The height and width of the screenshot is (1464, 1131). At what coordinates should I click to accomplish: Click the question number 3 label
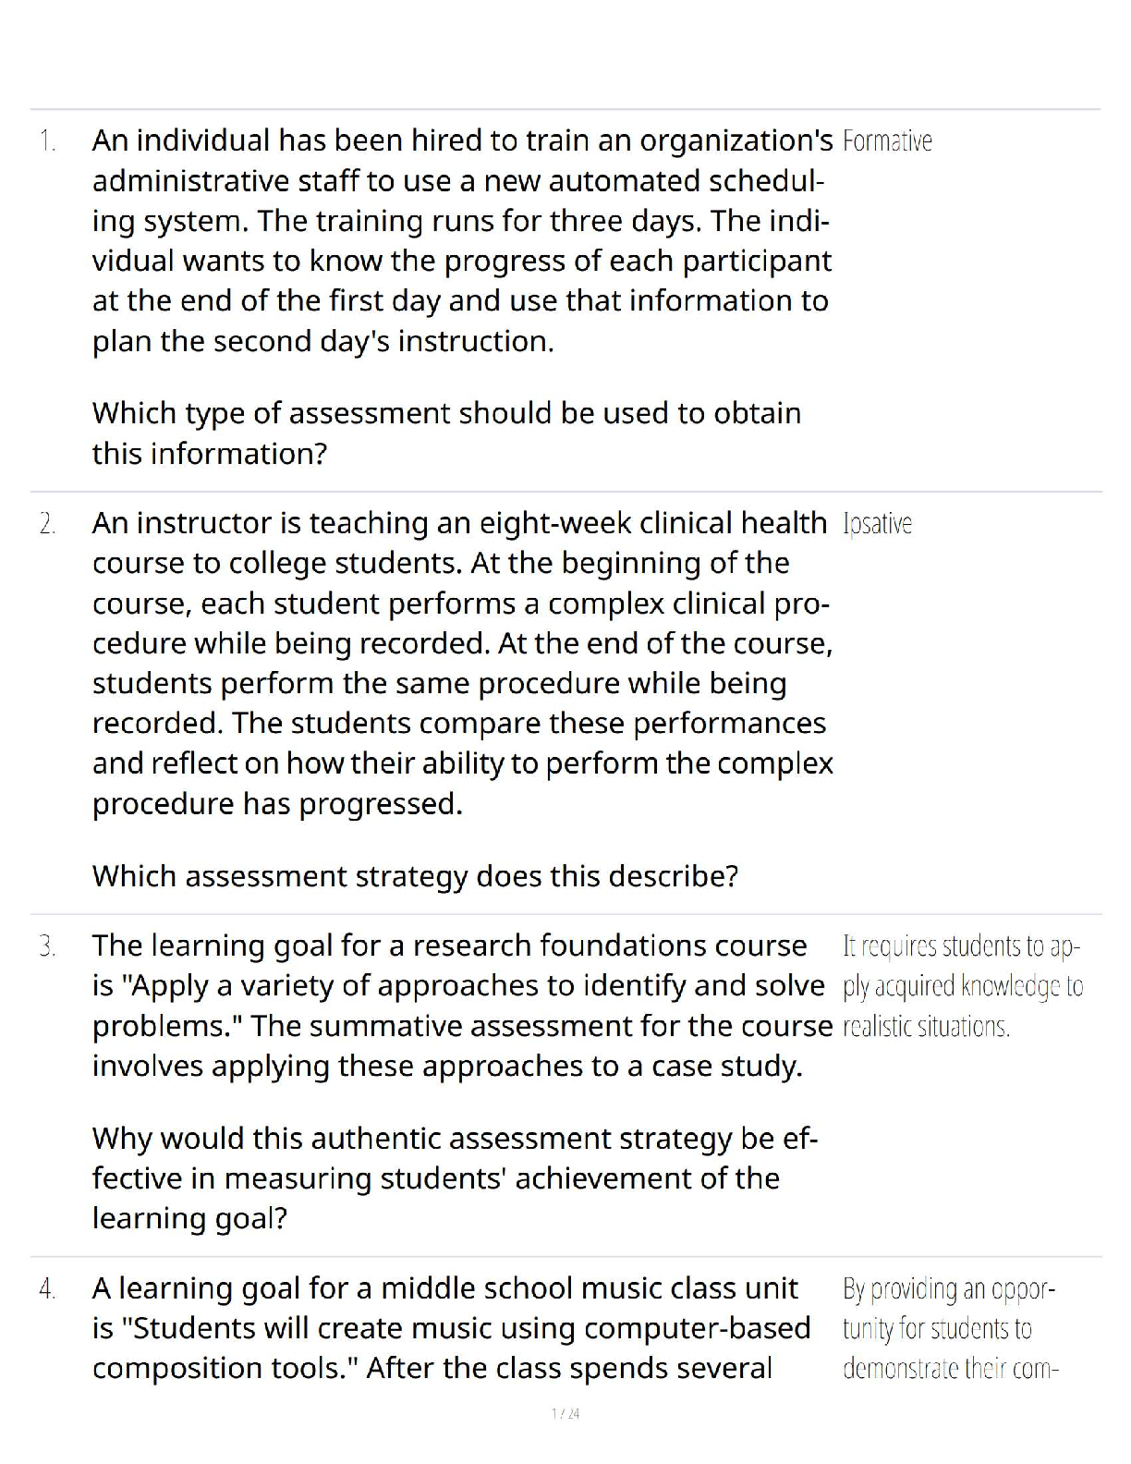(x=48, y=945)
